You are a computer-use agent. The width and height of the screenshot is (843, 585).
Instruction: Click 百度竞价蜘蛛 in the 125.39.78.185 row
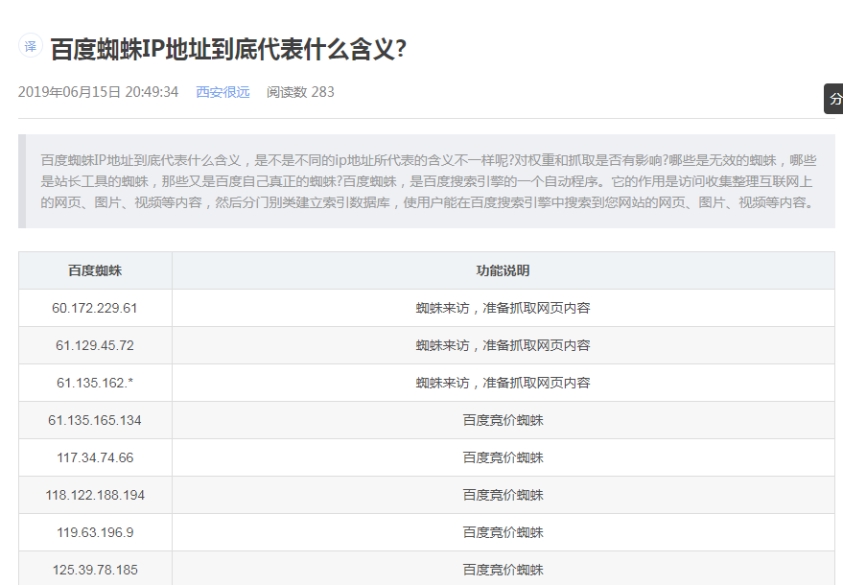click(x=503, y=570)
